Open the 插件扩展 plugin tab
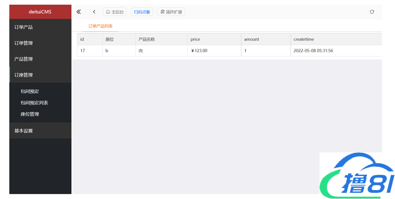Screen dimensions: 395x199 point(171,12)
